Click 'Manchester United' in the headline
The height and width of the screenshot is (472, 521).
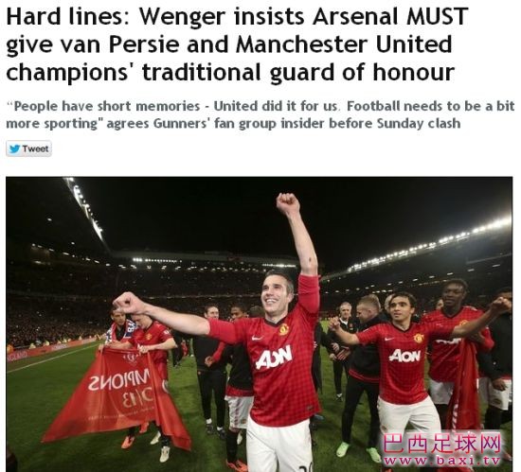[344, 44]
